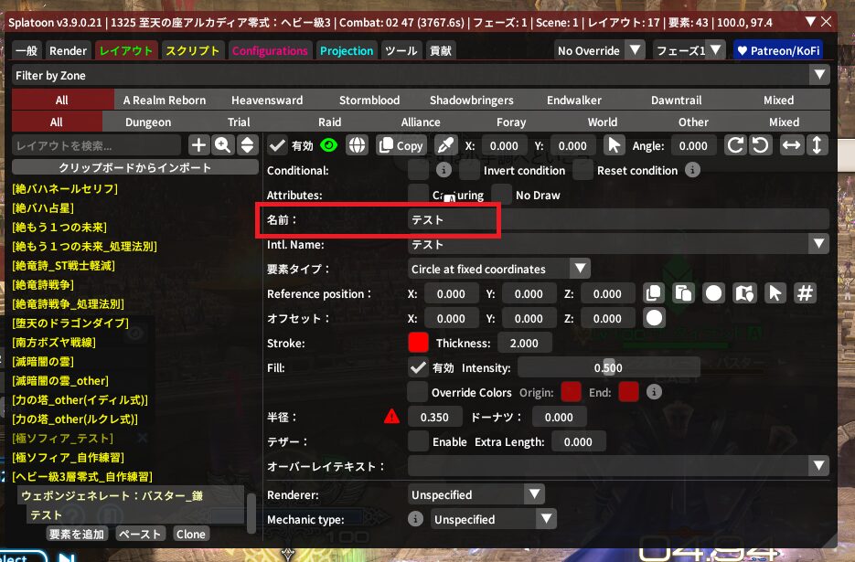Switch to the Configurations tab
Viewport: 855px width, 562px height.
tap(270, 51)
